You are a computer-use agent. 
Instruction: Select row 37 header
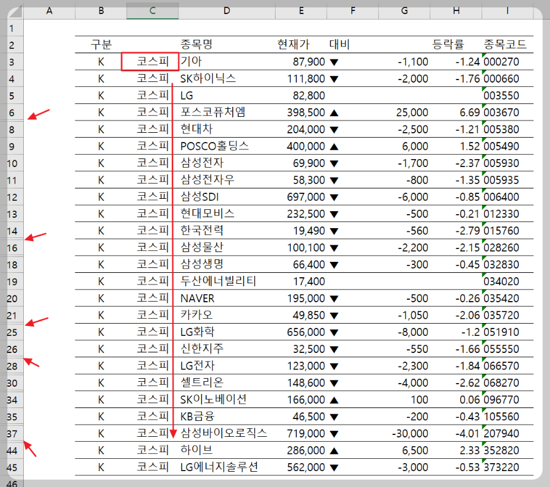(12, 434)
